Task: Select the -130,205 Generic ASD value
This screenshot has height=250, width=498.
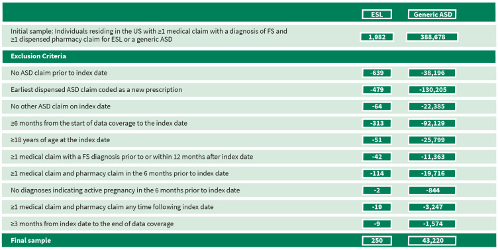Action: point(432,90)
